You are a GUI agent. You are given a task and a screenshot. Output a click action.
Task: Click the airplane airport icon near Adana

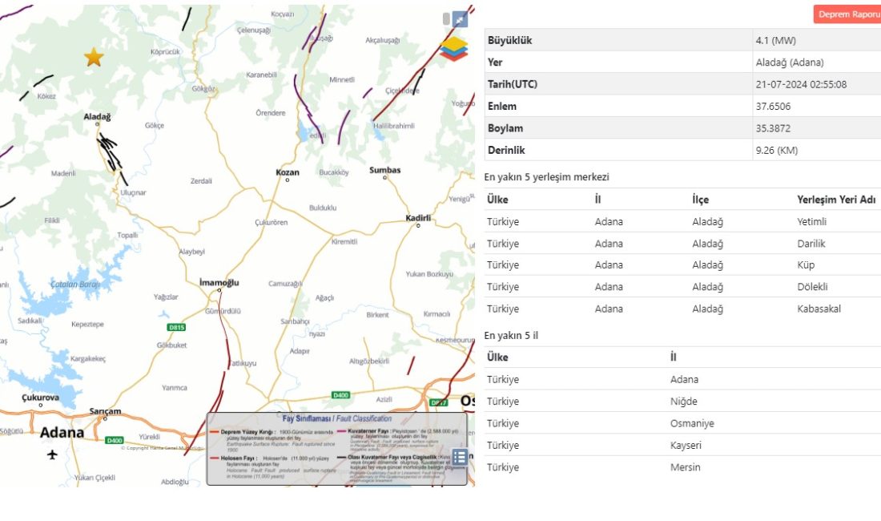52,454
